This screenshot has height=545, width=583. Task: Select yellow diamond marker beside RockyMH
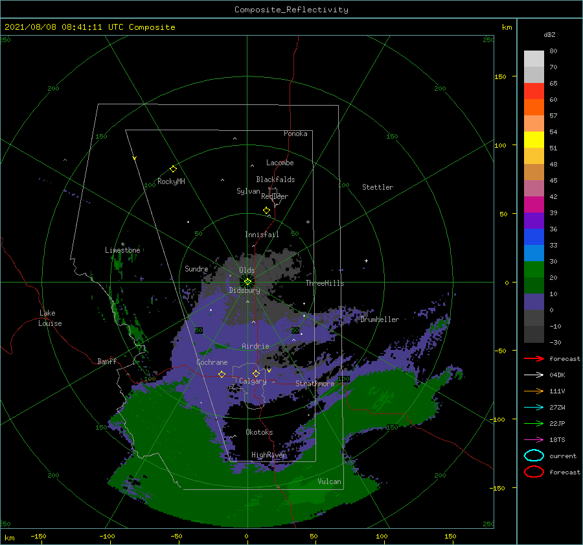click(173, 169)
